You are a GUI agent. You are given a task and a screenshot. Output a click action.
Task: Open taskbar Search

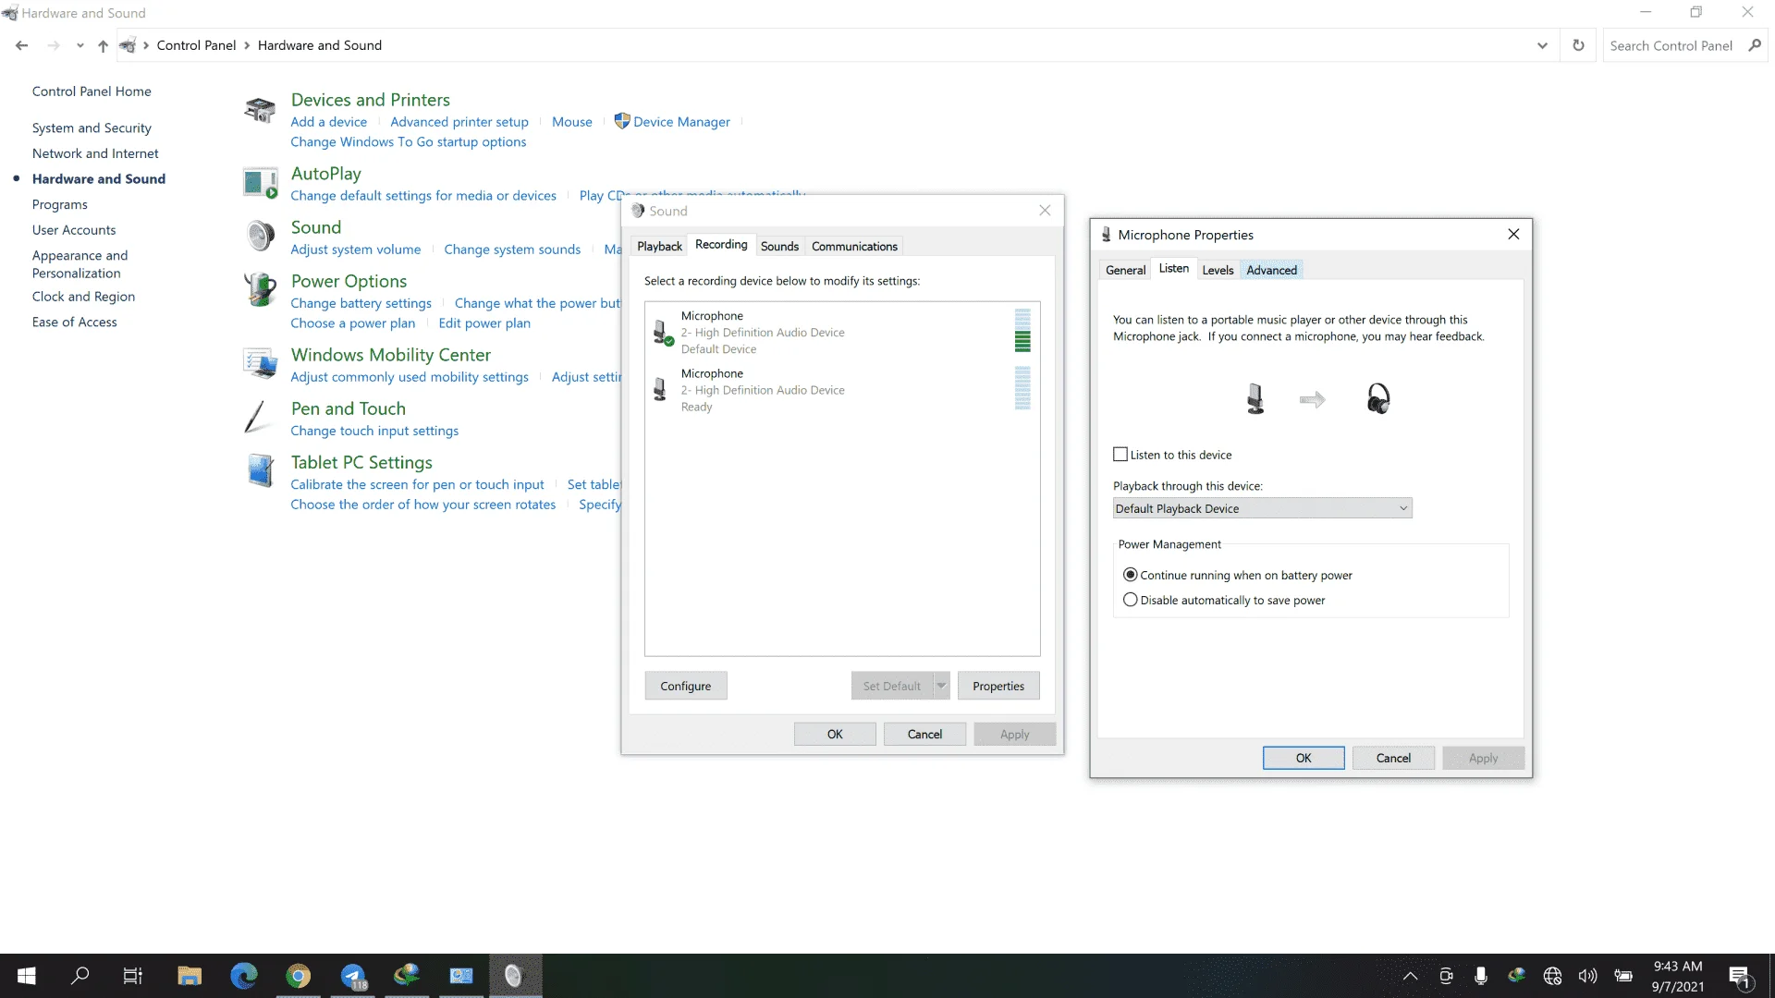click(80, 976)
